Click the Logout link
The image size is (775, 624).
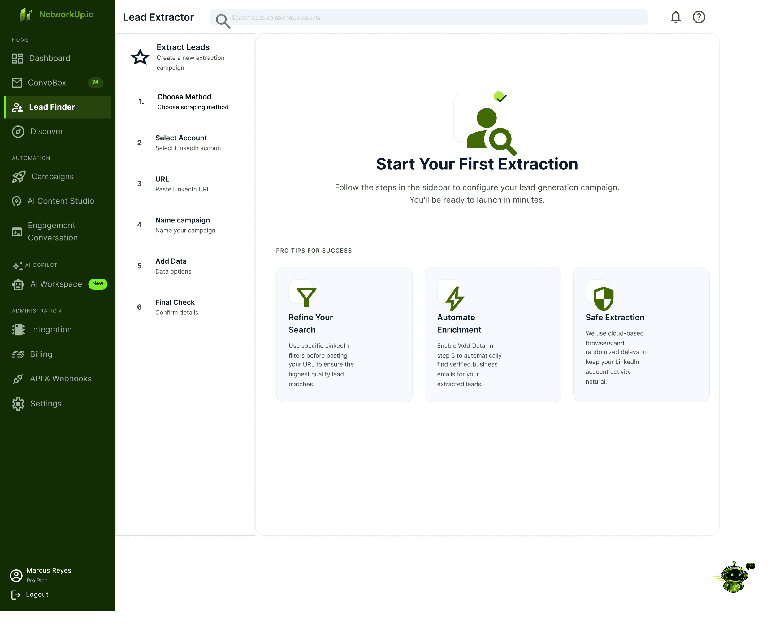(x=37, y=595)
